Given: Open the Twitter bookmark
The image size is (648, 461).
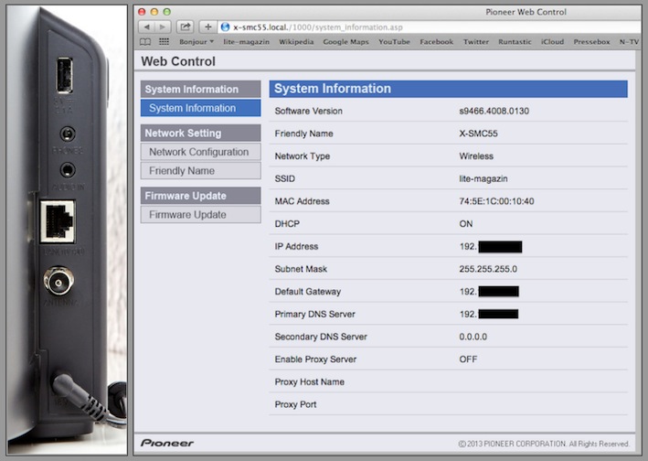Looking at the screenshot, I should 475,42.
